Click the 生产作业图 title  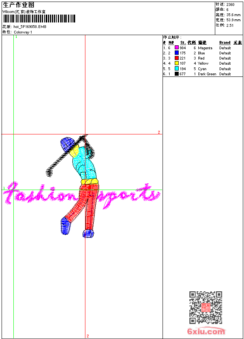pos(18,5)
